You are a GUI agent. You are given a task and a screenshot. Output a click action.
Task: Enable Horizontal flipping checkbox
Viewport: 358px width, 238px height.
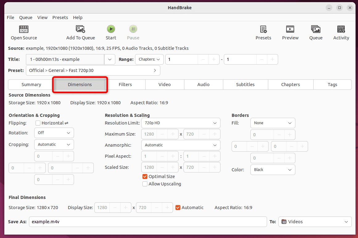click(38, 123)
